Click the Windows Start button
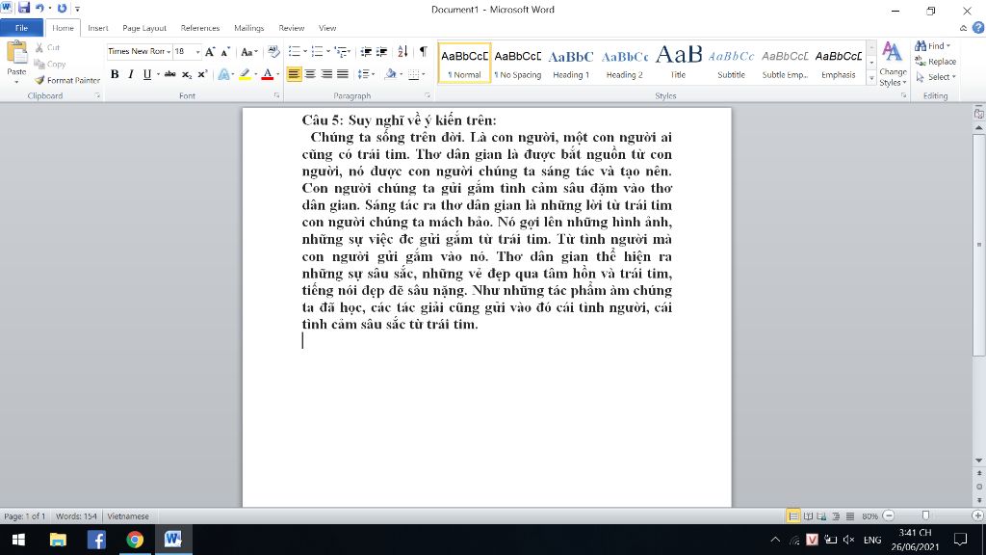Viewport: 986px width, 555px height. (18, 540)
